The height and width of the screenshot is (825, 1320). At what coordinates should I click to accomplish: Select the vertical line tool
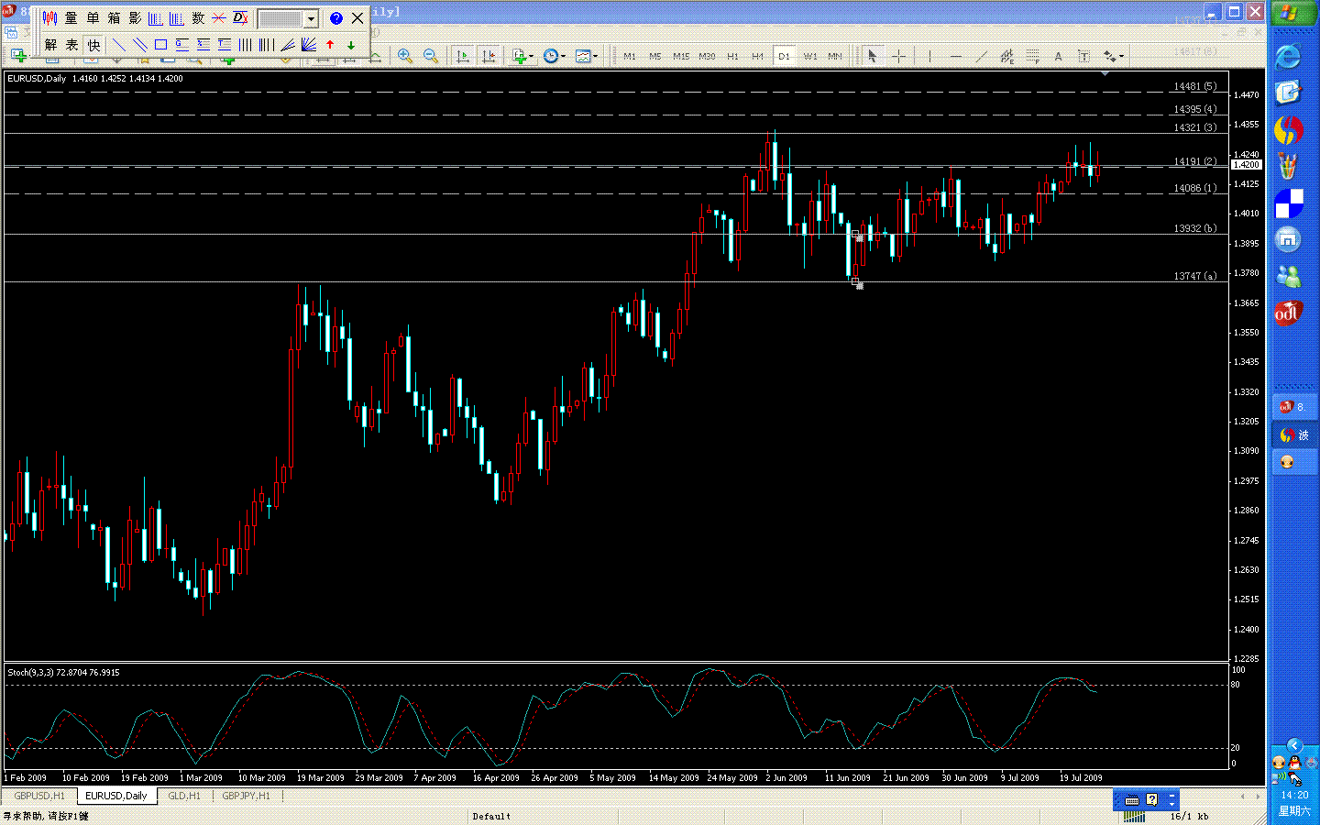pos(929,56)
